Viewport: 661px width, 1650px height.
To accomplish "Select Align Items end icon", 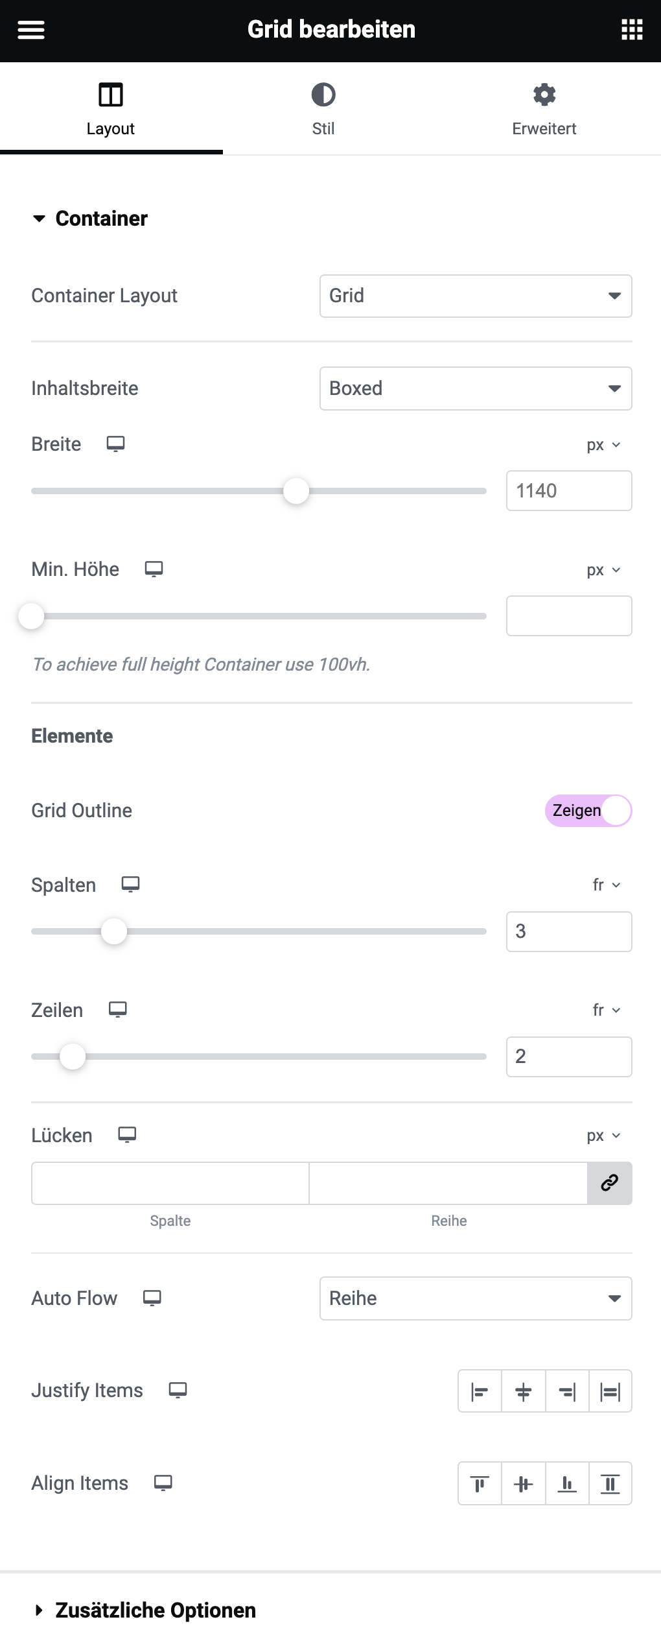I will tap(567, 1483).
